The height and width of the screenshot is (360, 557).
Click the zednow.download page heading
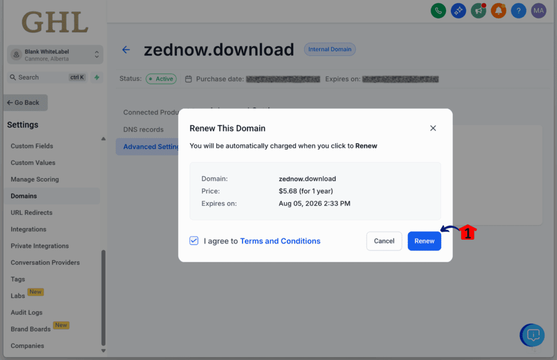pos(219,49)
